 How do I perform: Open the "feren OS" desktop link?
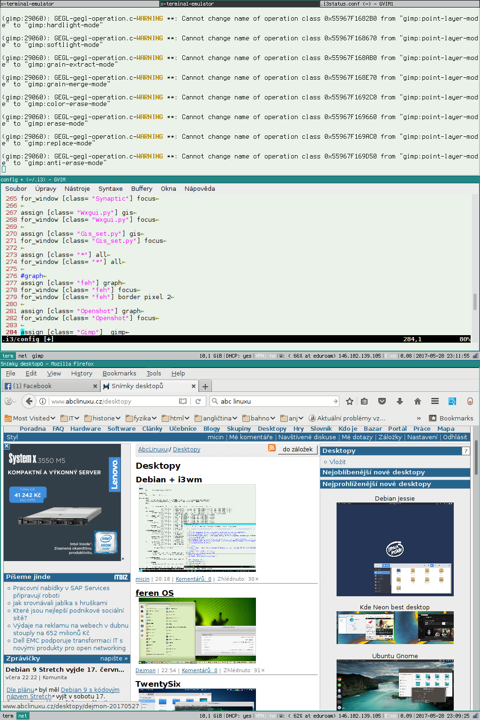tap(155, 593)
